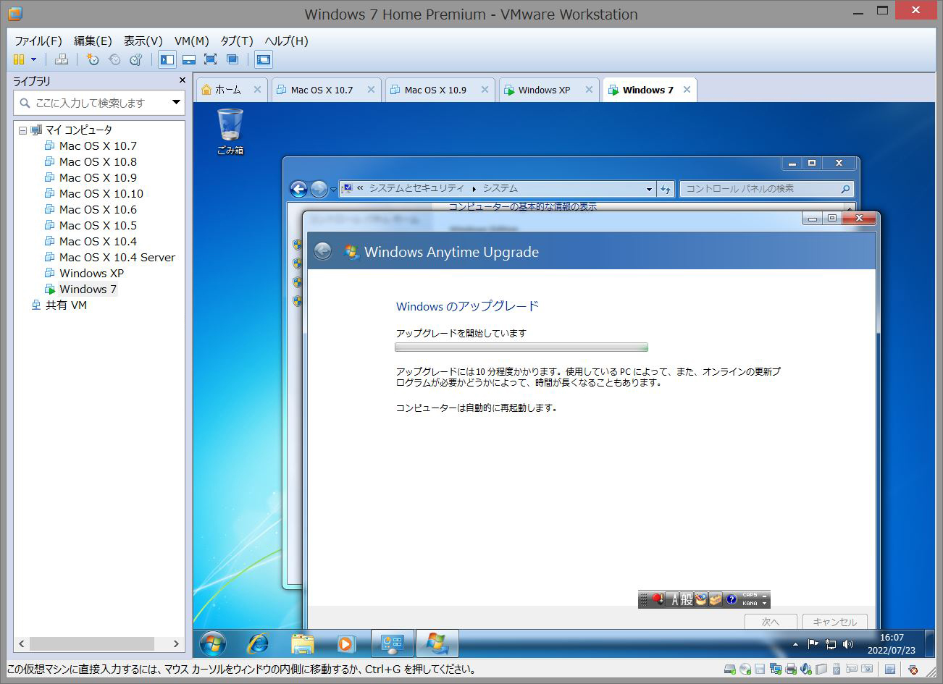Enter Unity mode from the toolbar
Viewport: 943px width, 684px height.
coord(232,59)
